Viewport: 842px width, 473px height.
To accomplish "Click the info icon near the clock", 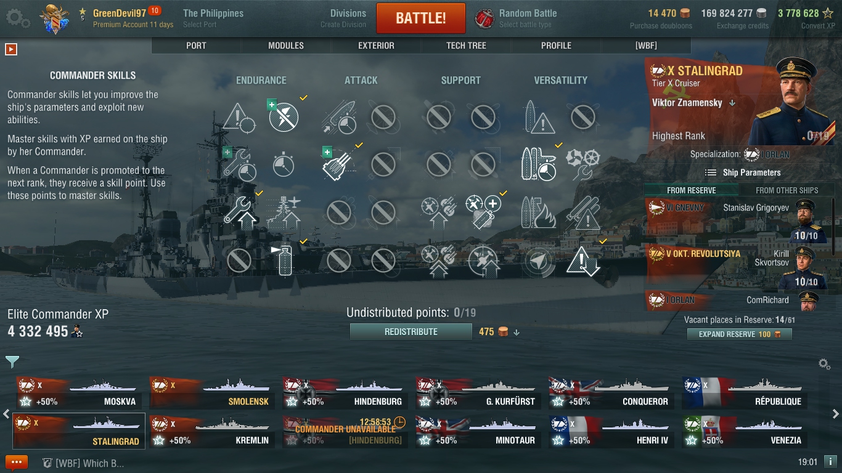I will coord(830,461).
